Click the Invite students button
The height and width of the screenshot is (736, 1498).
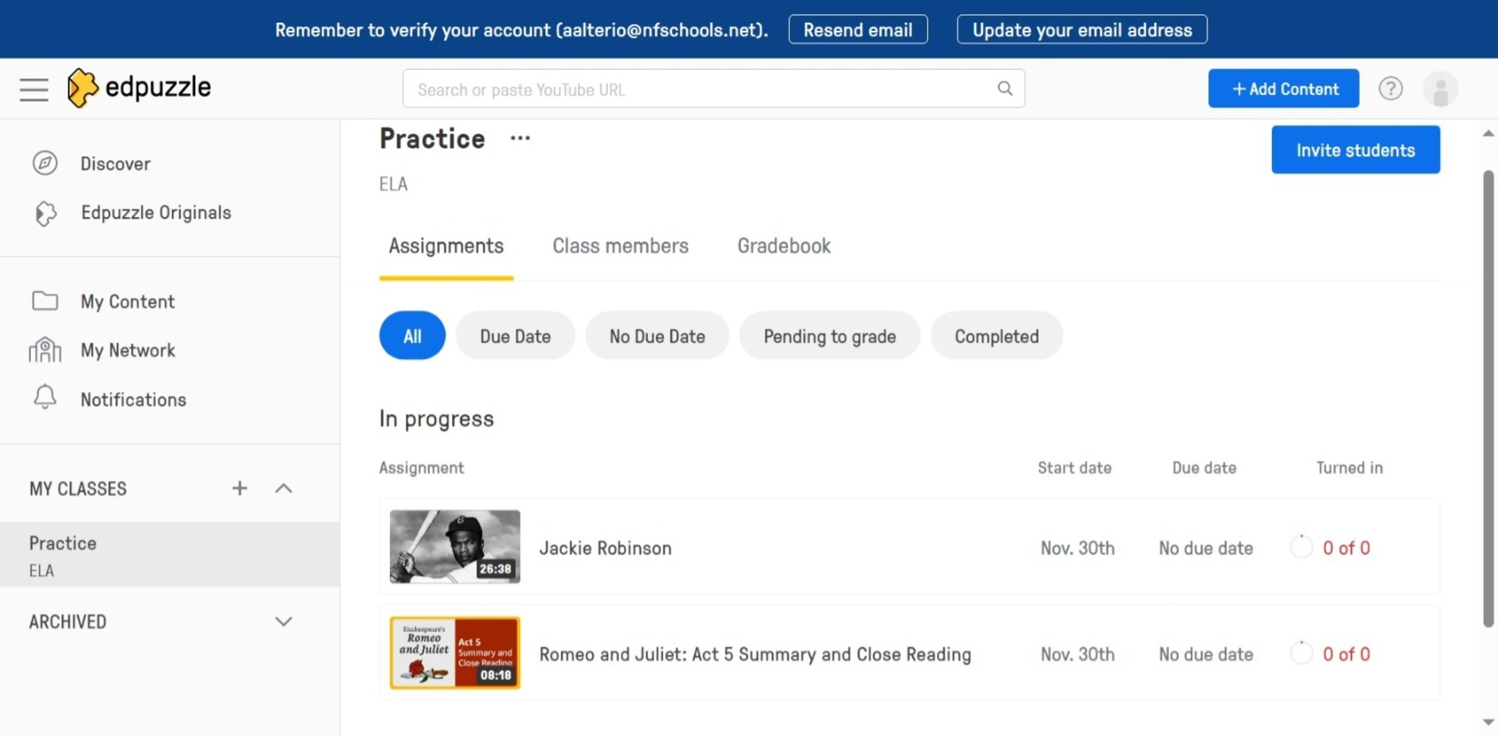(1355, 150)
